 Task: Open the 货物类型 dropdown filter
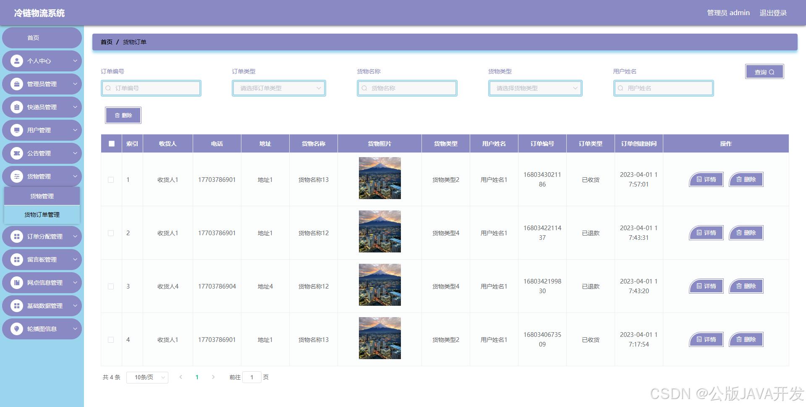point(535,88)
